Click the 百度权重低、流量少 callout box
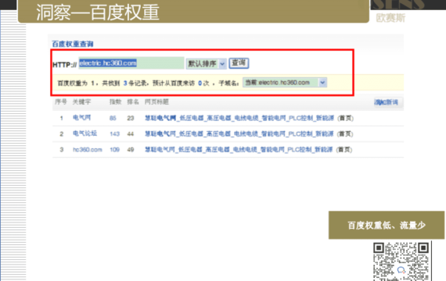446x281 pixels. click(387, 225)
